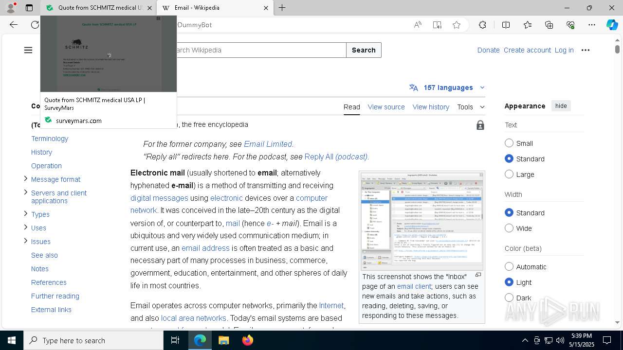Expand Servers and client applications section
Viewport: 623px width, 350px height.
click(x=26, y=192)
